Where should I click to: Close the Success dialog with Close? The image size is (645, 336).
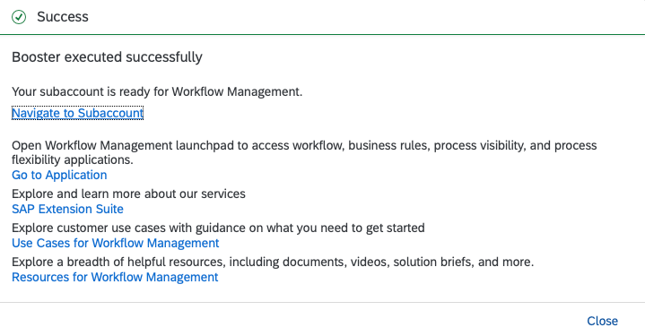602,321
